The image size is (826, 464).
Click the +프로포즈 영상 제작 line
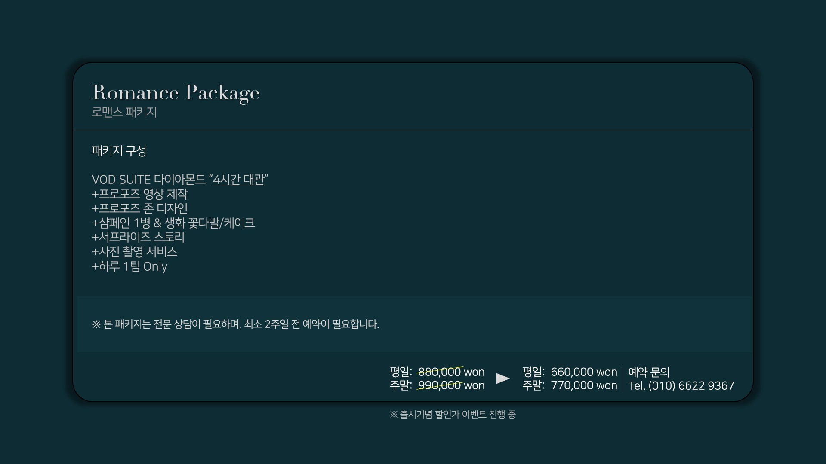(x=140, y=194)
